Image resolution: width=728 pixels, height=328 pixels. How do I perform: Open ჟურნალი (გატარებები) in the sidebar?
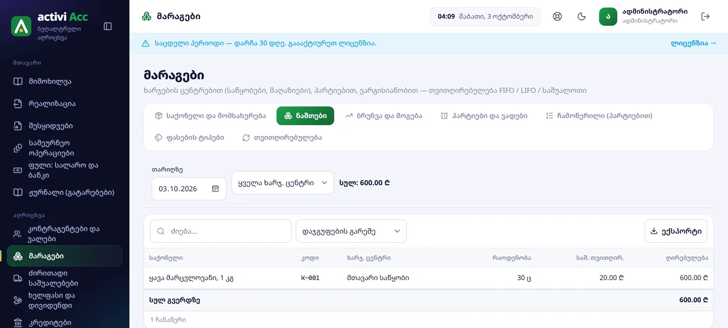click(65, 192)
